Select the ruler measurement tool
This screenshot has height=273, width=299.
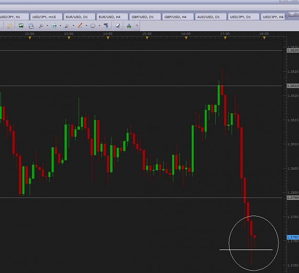[x=10, y=26]
